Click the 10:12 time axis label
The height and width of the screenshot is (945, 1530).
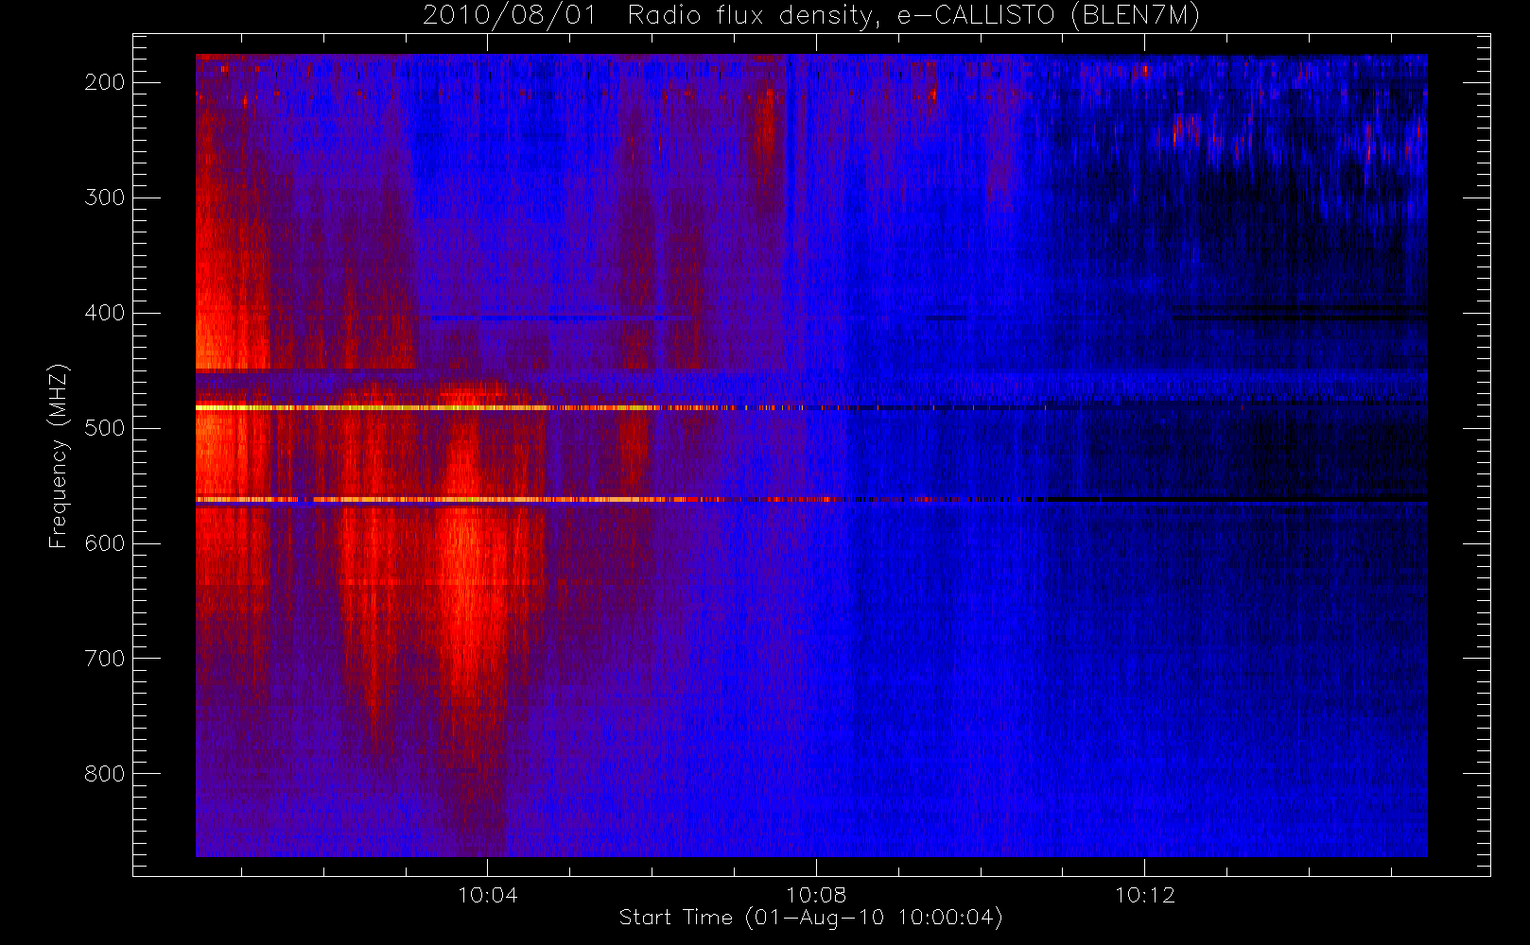pos(1144,895)
